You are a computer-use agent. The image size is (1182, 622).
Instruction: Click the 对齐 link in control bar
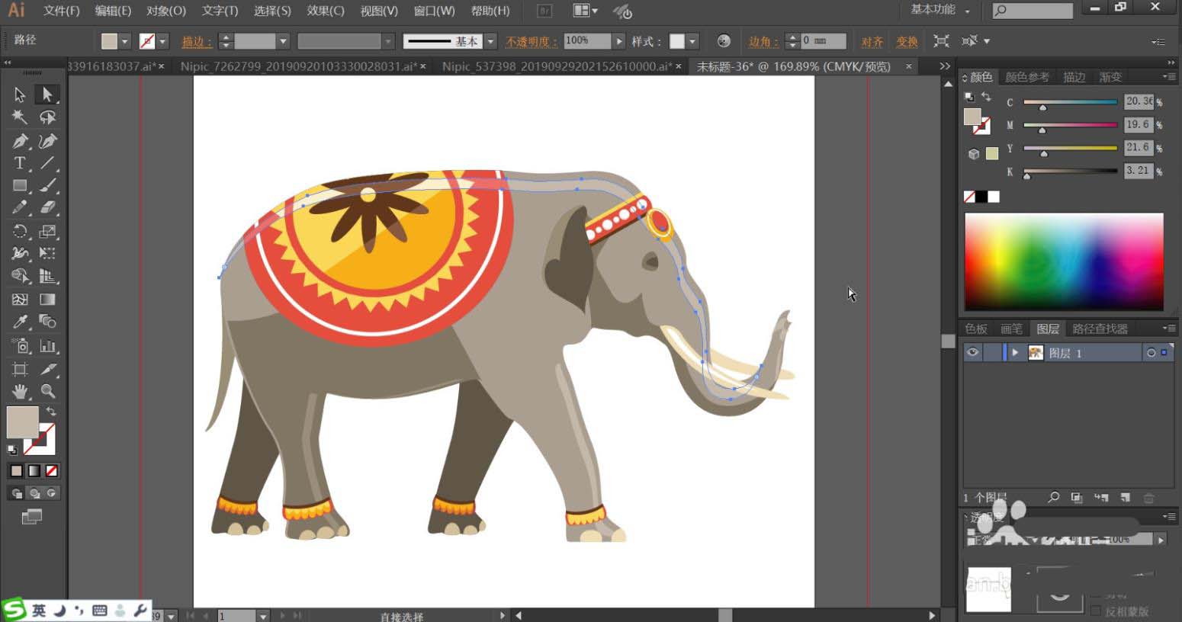pyautogui.click(x=872, y=41)
